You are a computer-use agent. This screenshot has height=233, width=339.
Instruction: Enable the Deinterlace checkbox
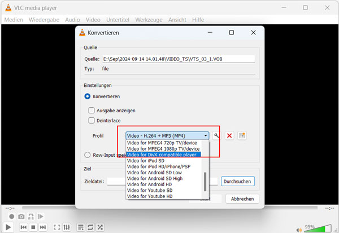[x=92, y=120]
